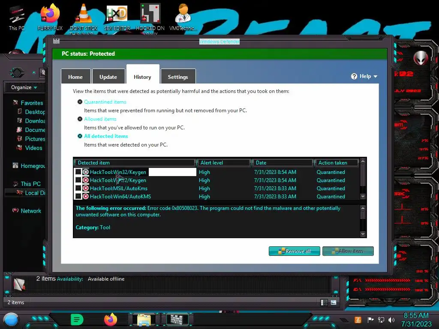Check the HackTool:Win64/AutoKMS checkbox

[x=78, y=196]
